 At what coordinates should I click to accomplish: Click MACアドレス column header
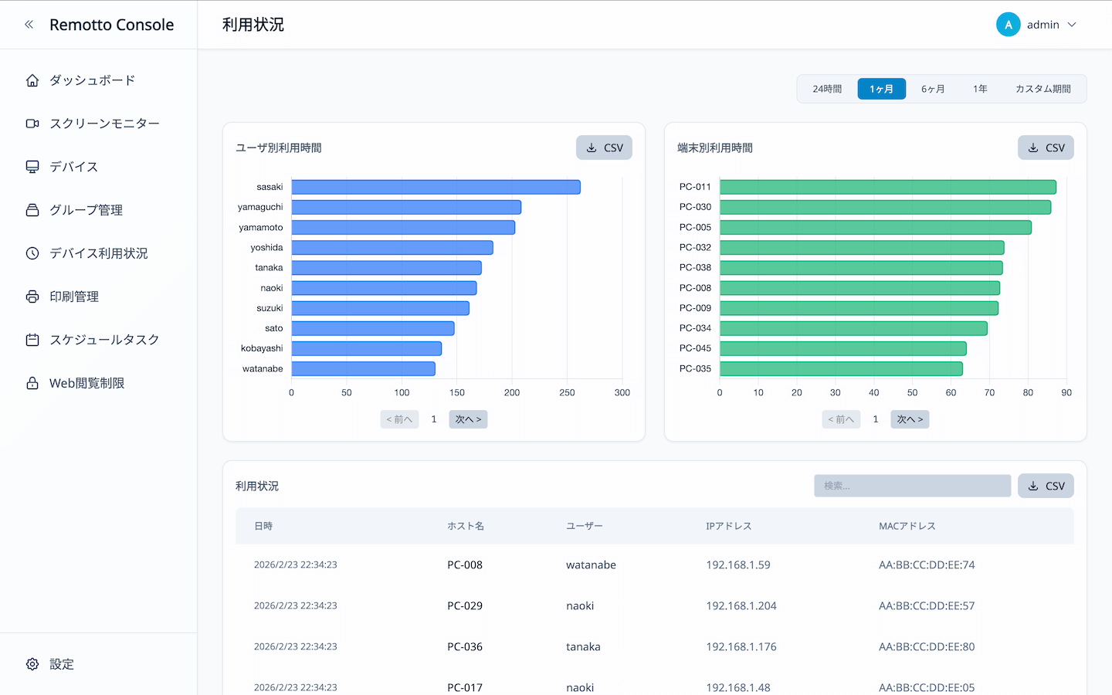(907, 526)
